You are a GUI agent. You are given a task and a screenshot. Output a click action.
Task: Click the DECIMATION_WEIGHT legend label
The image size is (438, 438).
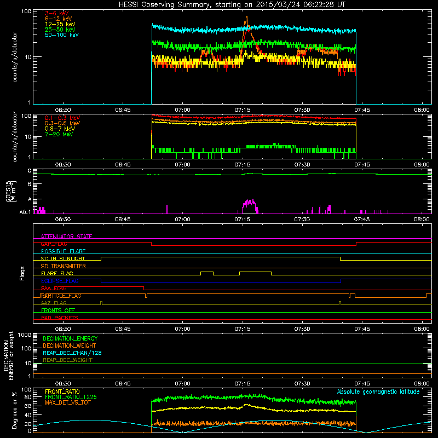click(70, 345)
